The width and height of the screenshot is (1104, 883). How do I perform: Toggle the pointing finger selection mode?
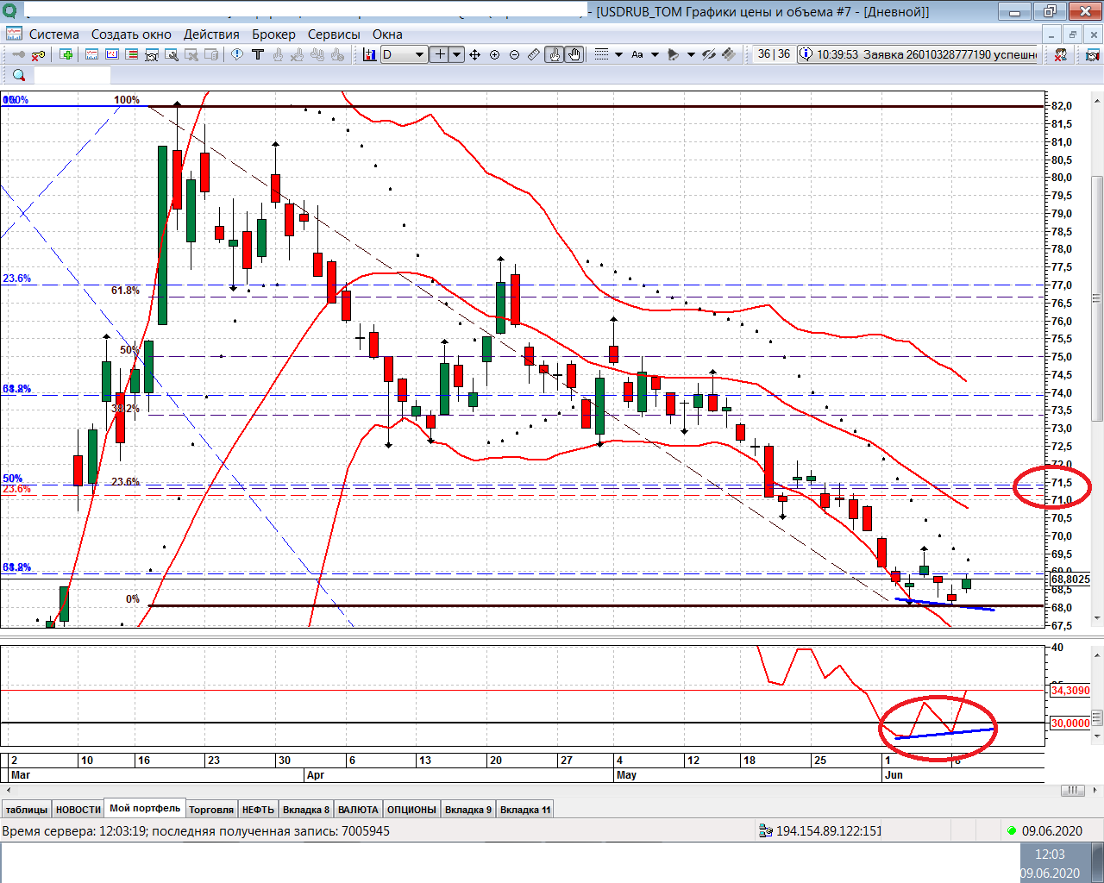click(x=554, y=54)
